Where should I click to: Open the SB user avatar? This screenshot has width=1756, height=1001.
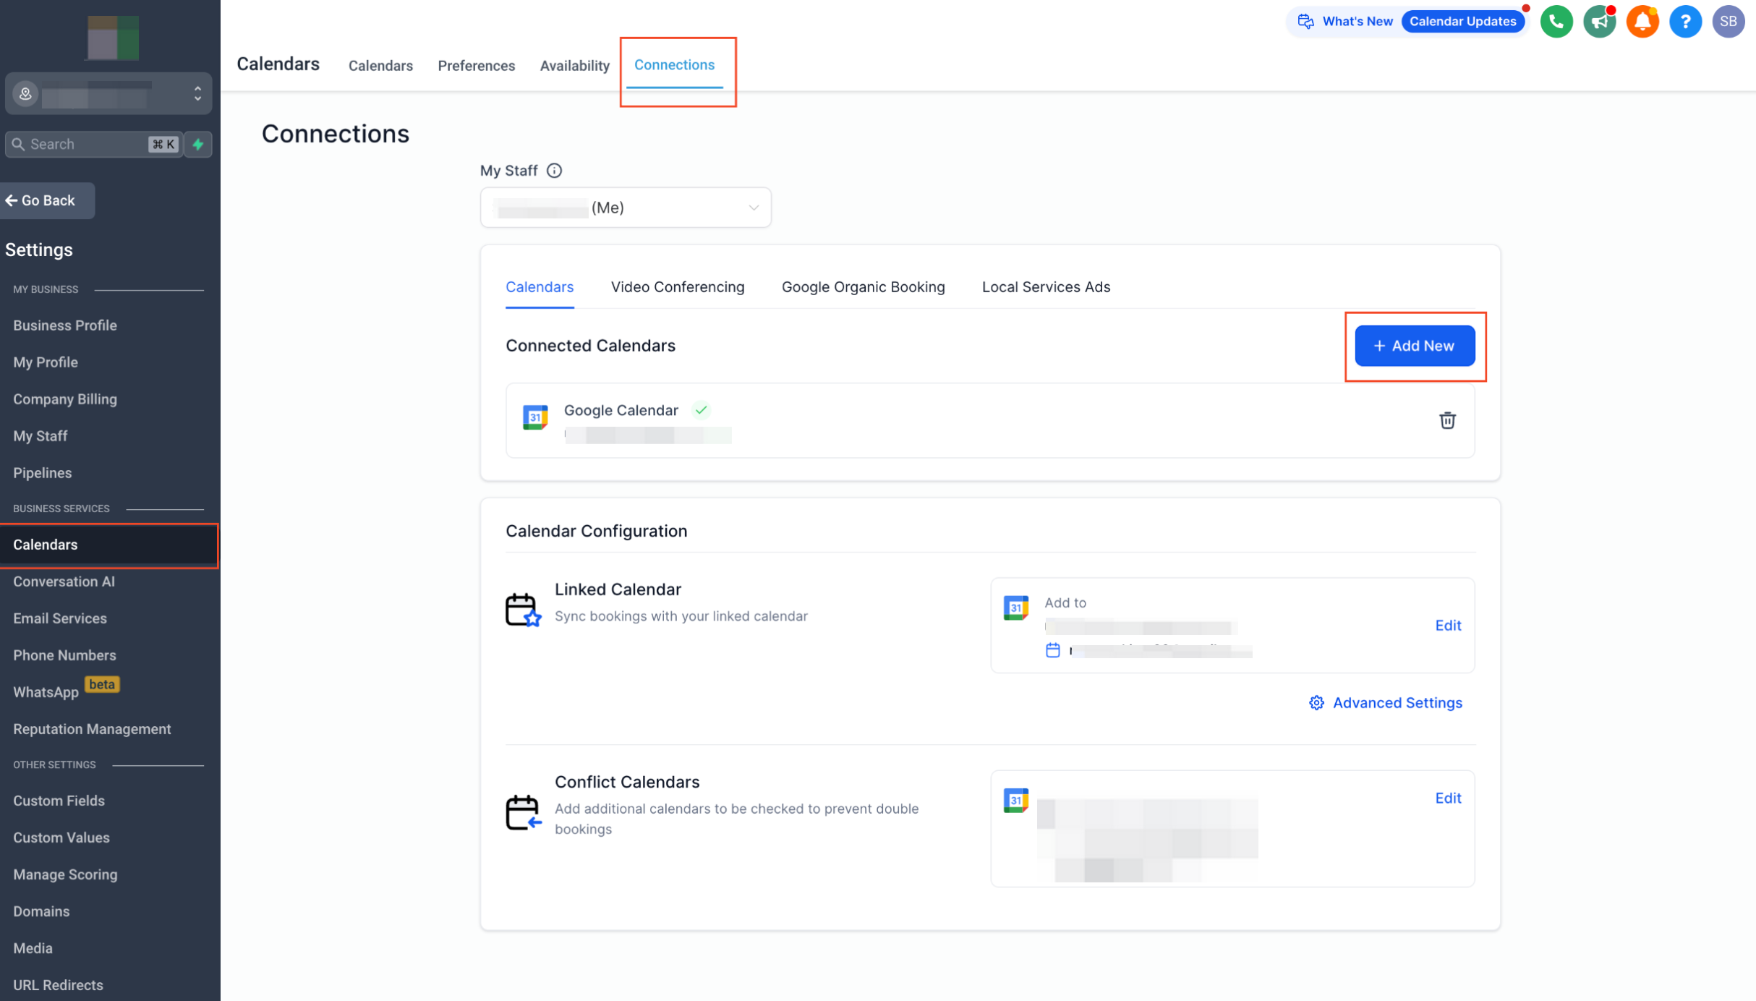[1728, 22]
